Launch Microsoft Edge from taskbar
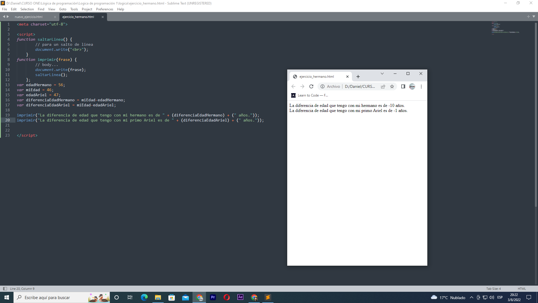Viewport: 538px width, 303px height. [144, 297]
